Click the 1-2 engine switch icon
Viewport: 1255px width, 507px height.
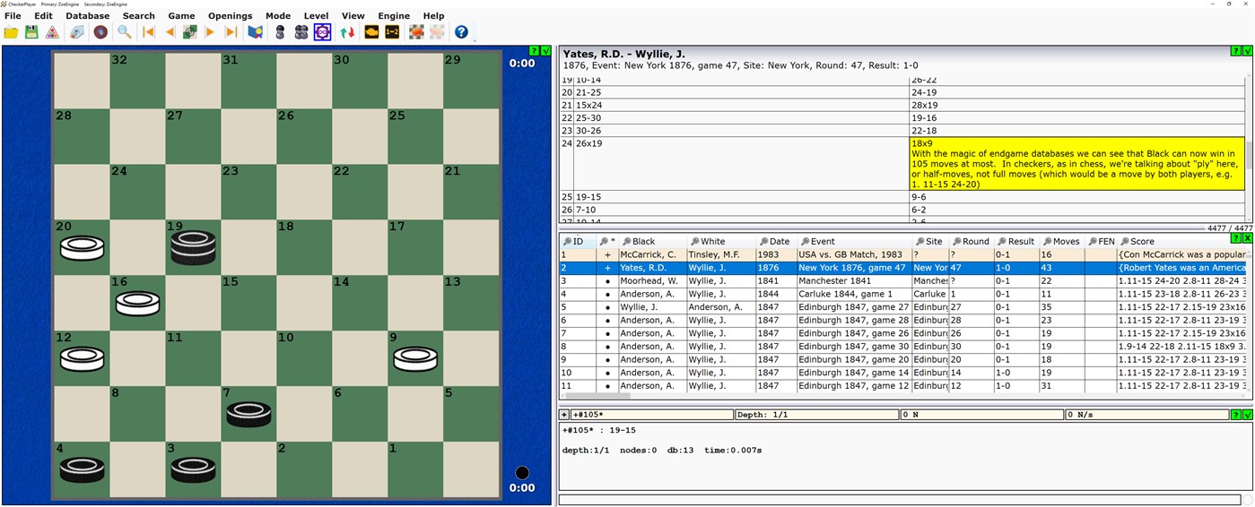pyautogui.click(x=392, y=32)
